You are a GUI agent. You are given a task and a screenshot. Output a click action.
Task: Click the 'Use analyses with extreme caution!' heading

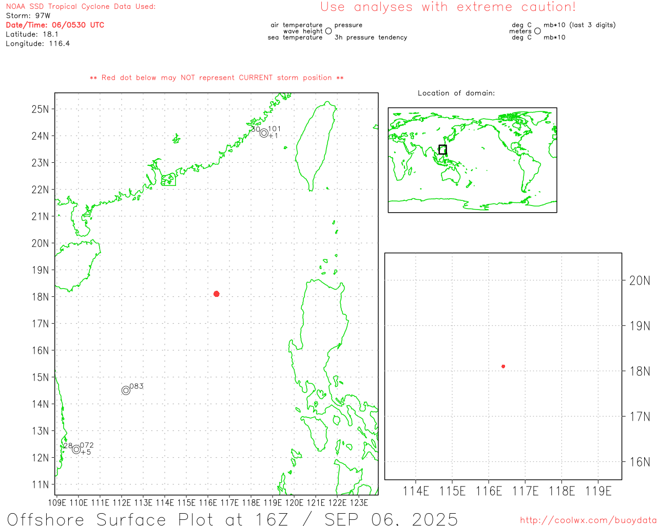[x=448, y=7]
